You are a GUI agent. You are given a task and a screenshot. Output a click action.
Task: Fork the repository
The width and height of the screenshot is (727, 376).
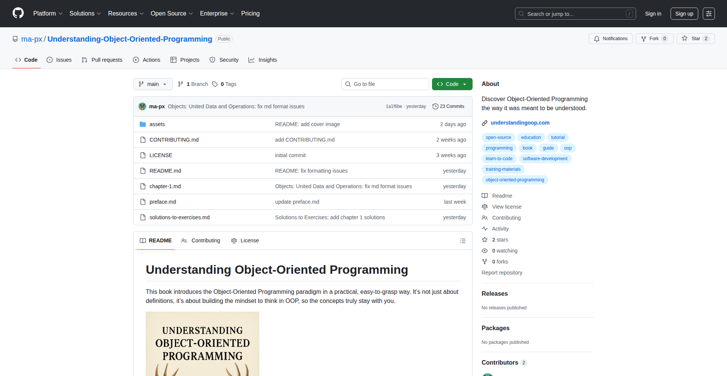[650, 39]
